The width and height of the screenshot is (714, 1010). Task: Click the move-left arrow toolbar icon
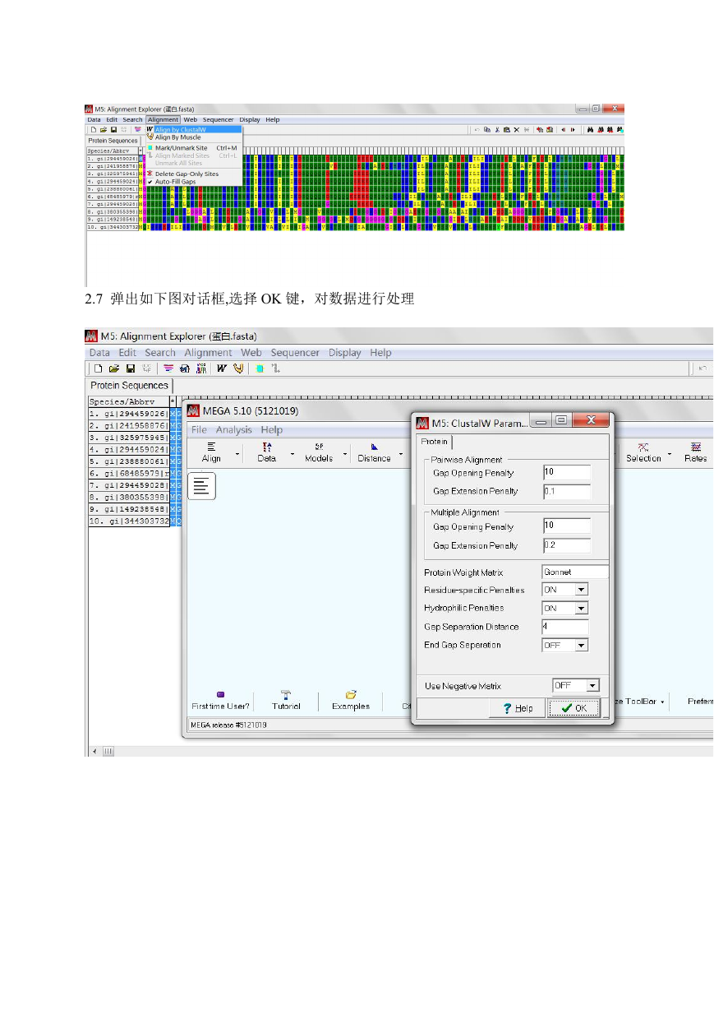(564, 129)
